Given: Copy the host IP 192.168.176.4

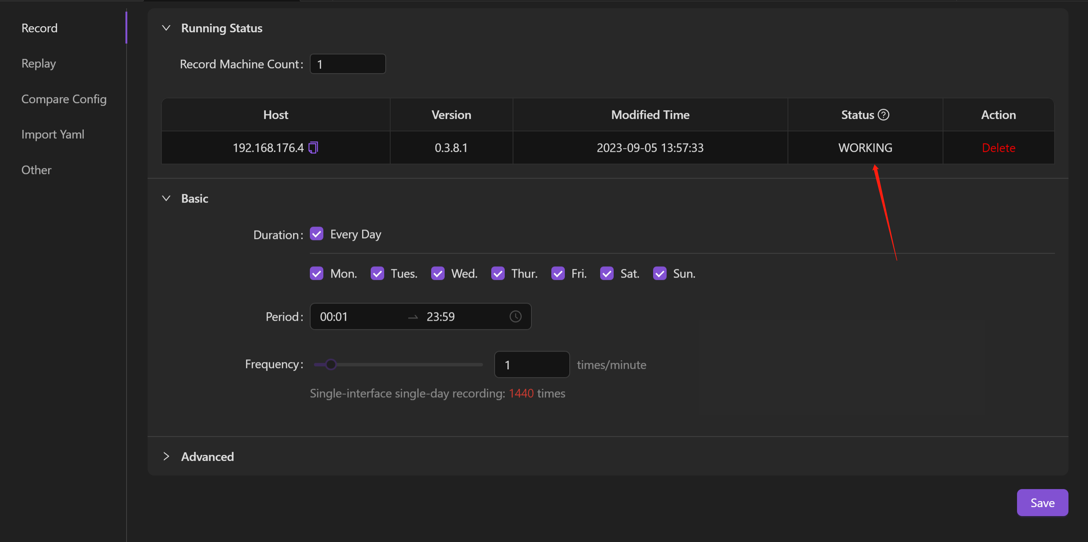Looking at the screenshot, I should (x=313, y=148).
